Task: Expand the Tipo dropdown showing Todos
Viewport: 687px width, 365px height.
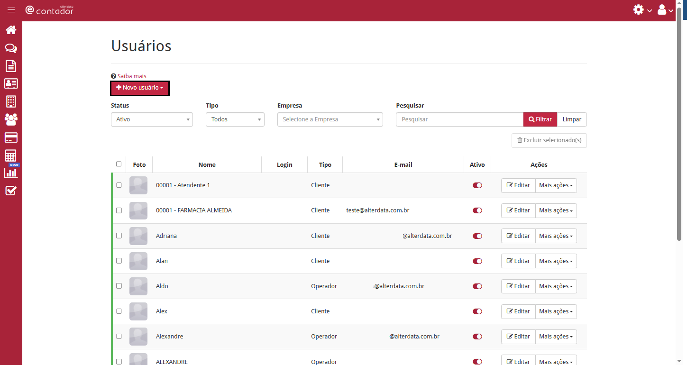Action: (235, 119)
